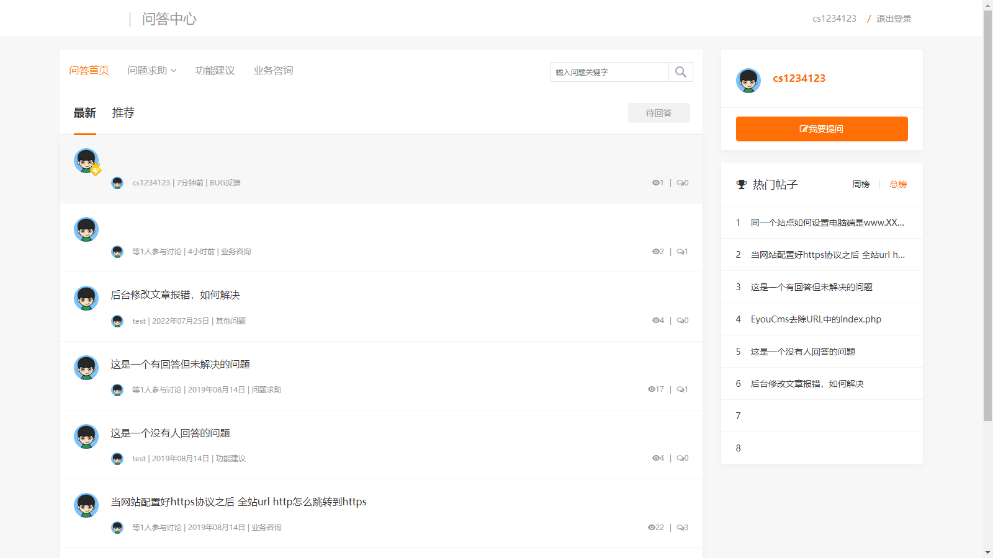Open hot post 5 这是一个没有人回答的问题

pyautogui.click(x=803, y=352)
